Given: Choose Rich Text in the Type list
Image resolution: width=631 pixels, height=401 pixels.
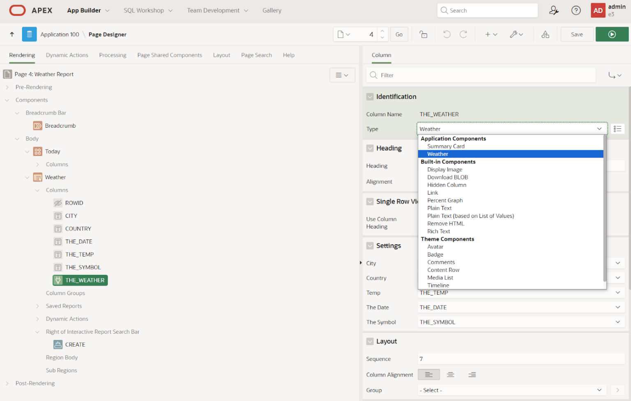Looking at the screenshot, I should (438, 231).
